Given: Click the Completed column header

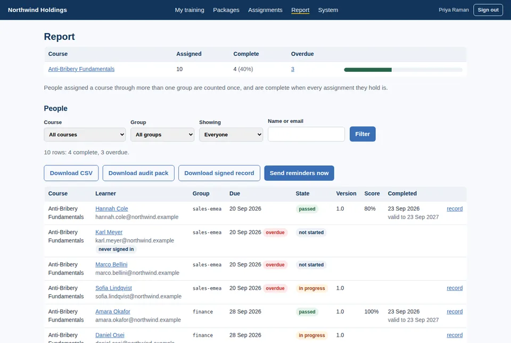Looking at the screenshot, I should click(402, 194).
